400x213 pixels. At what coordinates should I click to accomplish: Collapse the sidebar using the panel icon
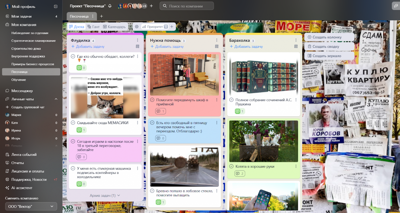[x=56, y=6]
